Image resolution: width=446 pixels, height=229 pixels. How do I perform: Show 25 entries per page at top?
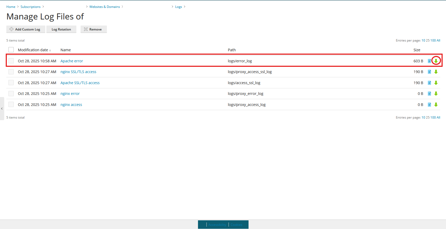point(428,40)
